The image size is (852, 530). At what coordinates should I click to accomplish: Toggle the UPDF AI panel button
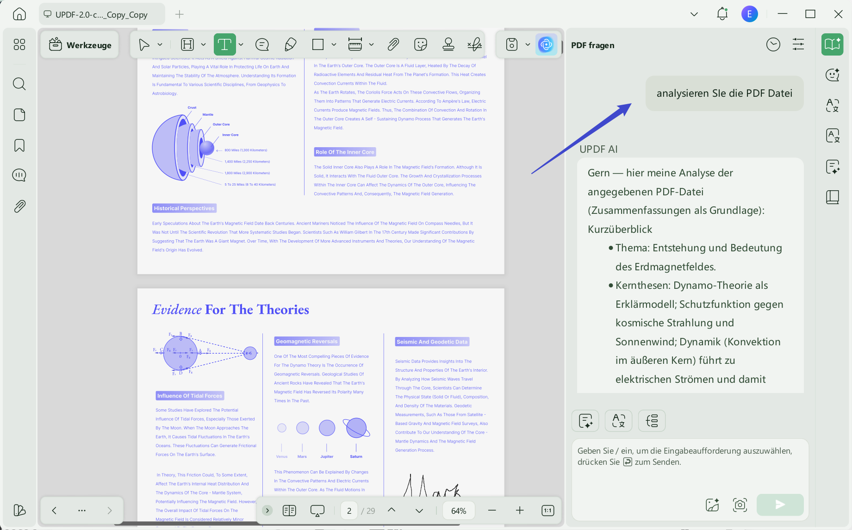click(546, 45)
